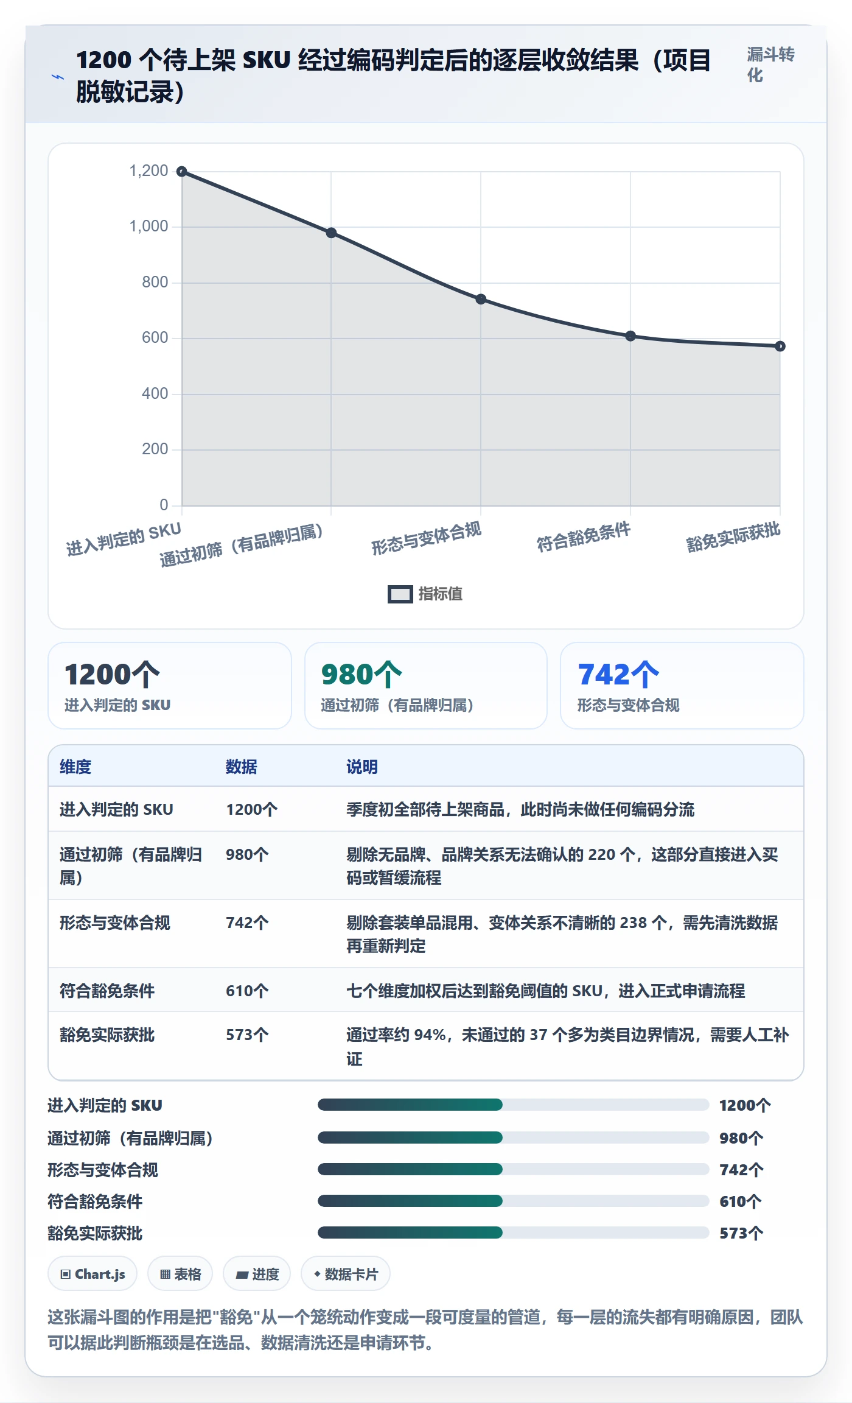The width and height of the screenshot is (852, 1403).
Task: Click the 610 data point on chart line
Action: point(630,336)
